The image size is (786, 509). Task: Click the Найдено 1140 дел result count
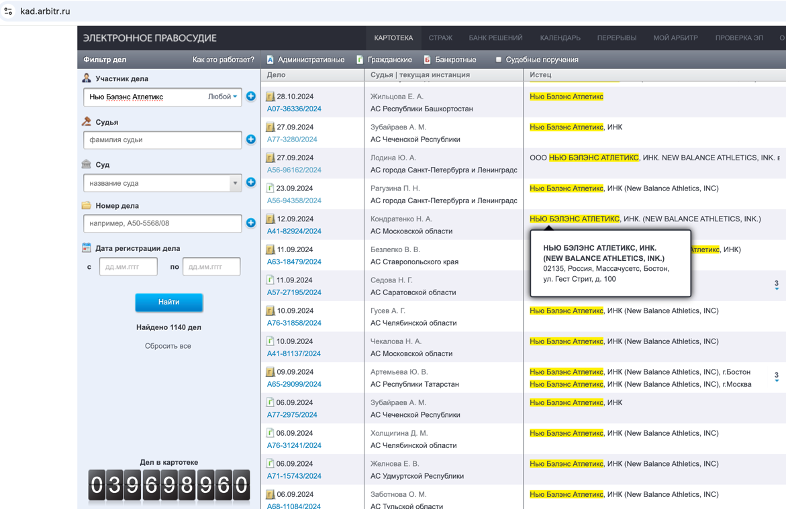pos(169,327)
